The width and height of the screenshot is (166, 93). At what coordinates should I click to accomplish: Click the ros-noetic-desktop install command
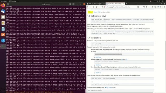(x=124, y=62)
